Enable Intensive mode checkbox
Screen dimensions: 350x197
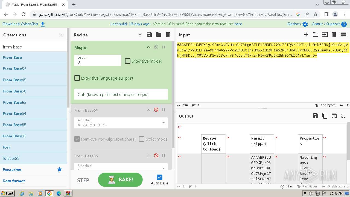click(128, 61)
